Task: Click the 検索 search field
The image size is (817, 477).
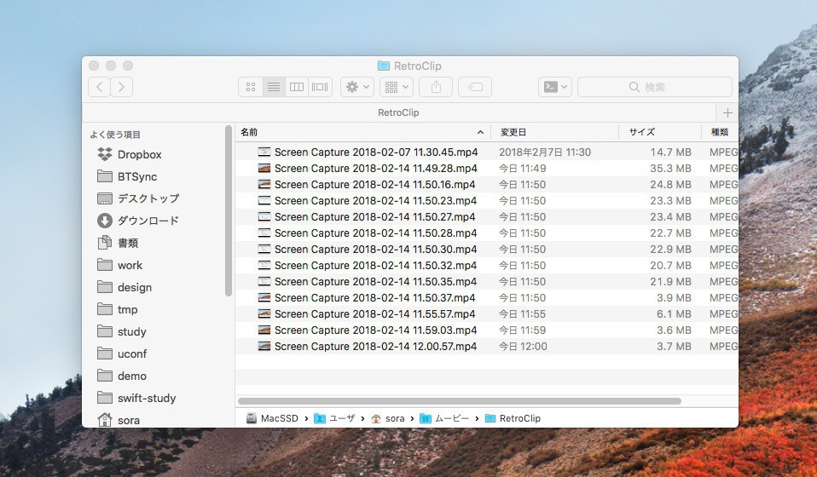Action: [654, 87]
